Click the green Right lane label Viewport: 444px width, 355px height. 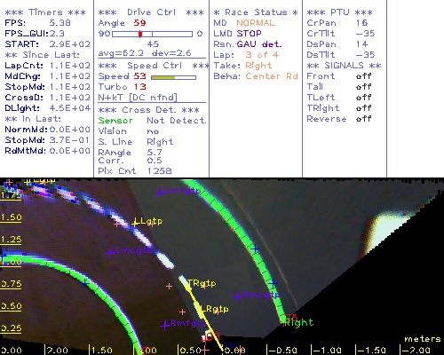[x=299, y=322]
